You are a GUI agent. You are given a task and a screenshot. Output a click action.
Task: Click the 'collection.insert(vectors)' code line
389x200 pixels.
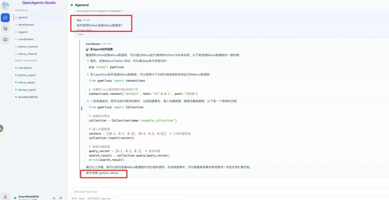point(112,138)
